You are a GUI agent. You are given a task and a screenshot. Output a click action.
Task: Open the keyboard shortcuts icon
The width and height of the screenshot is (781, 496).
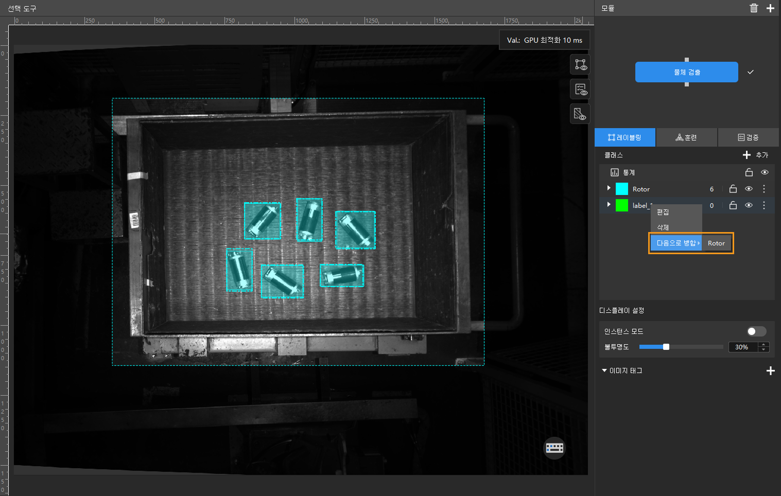[554, 448]
